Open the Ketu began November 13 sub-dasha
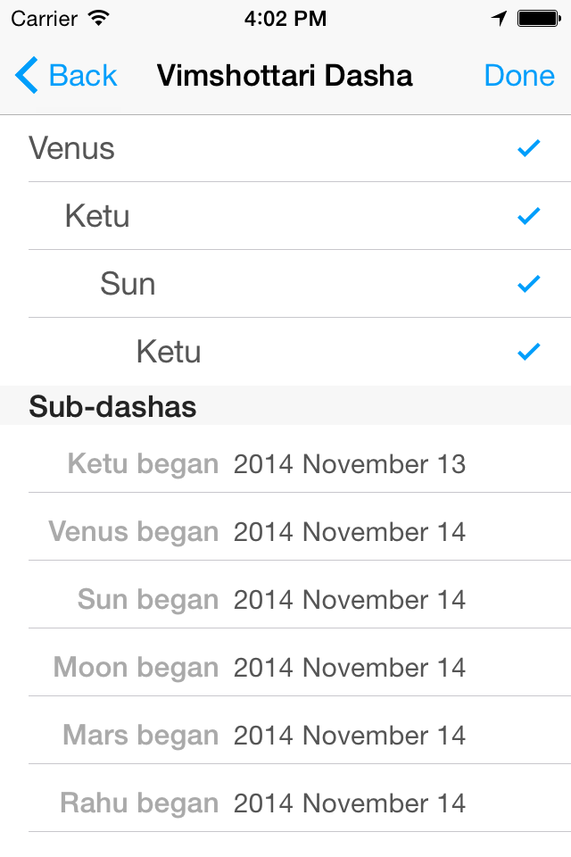This screenshot has height=857, width=571. click(285, 464)
